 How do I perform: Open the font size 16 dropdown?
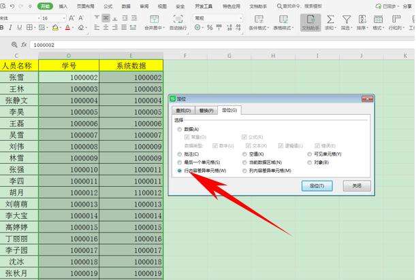point(64,18)
